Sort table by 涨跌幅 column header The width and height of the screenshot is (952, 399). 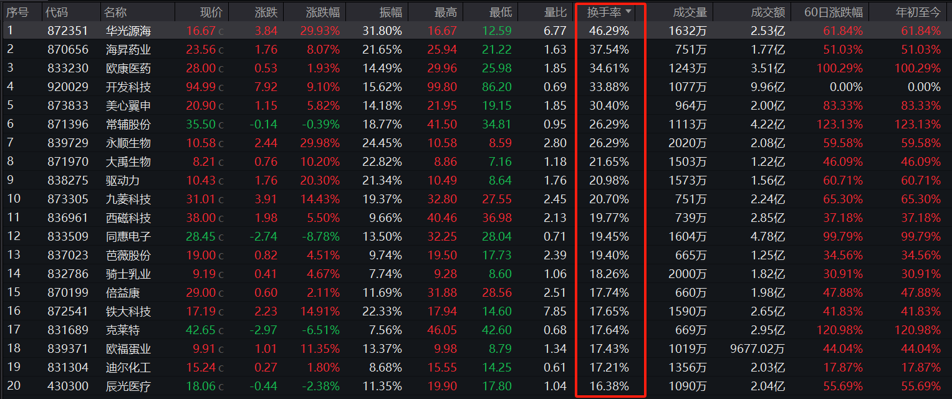click(x=323, y=12)
